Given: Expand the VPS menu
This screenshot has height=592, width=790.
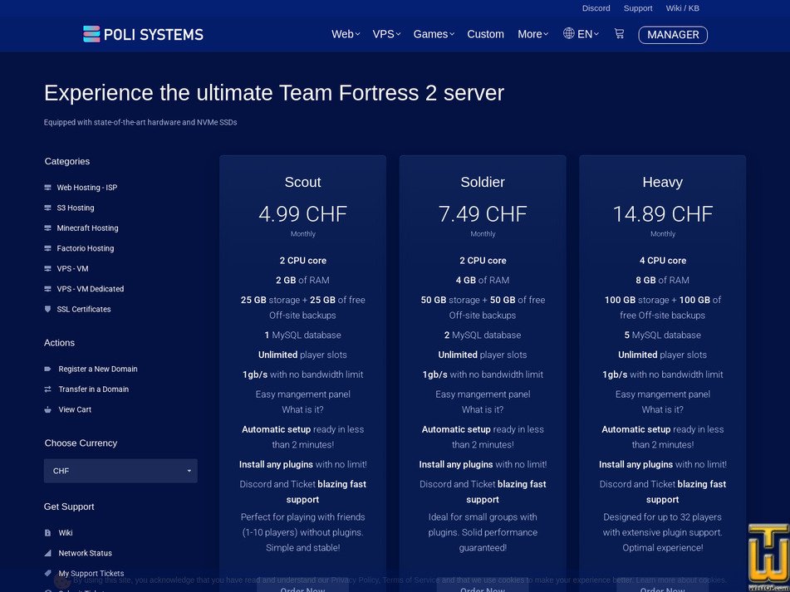Looking at the screenshot, I should click(x=386, y=34).
